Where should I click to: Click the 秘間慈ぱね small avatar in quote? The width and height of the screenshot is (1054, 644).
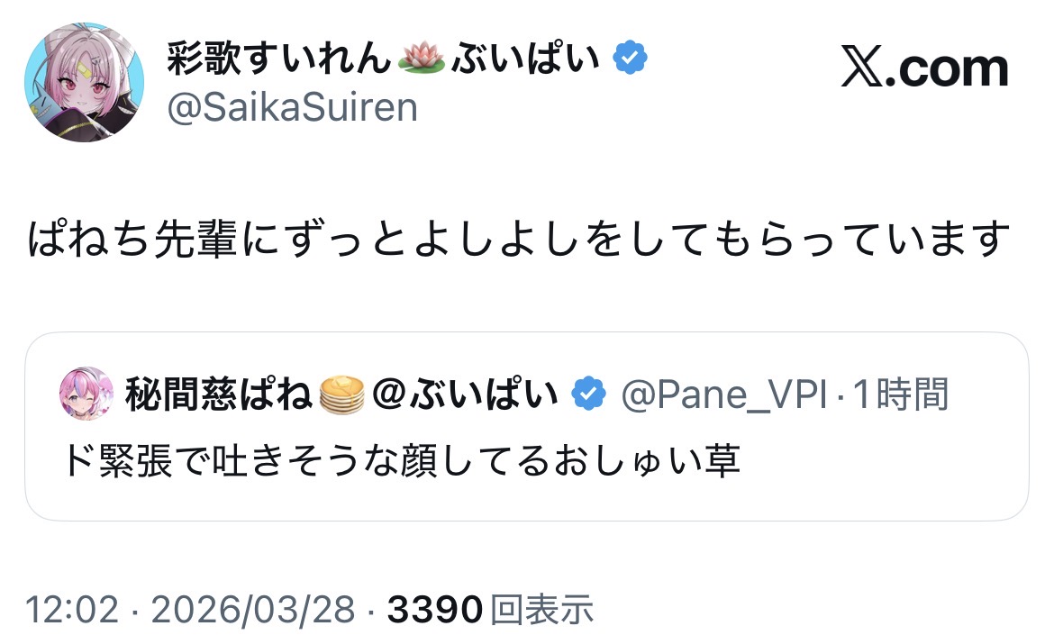[x=86, y=394]
